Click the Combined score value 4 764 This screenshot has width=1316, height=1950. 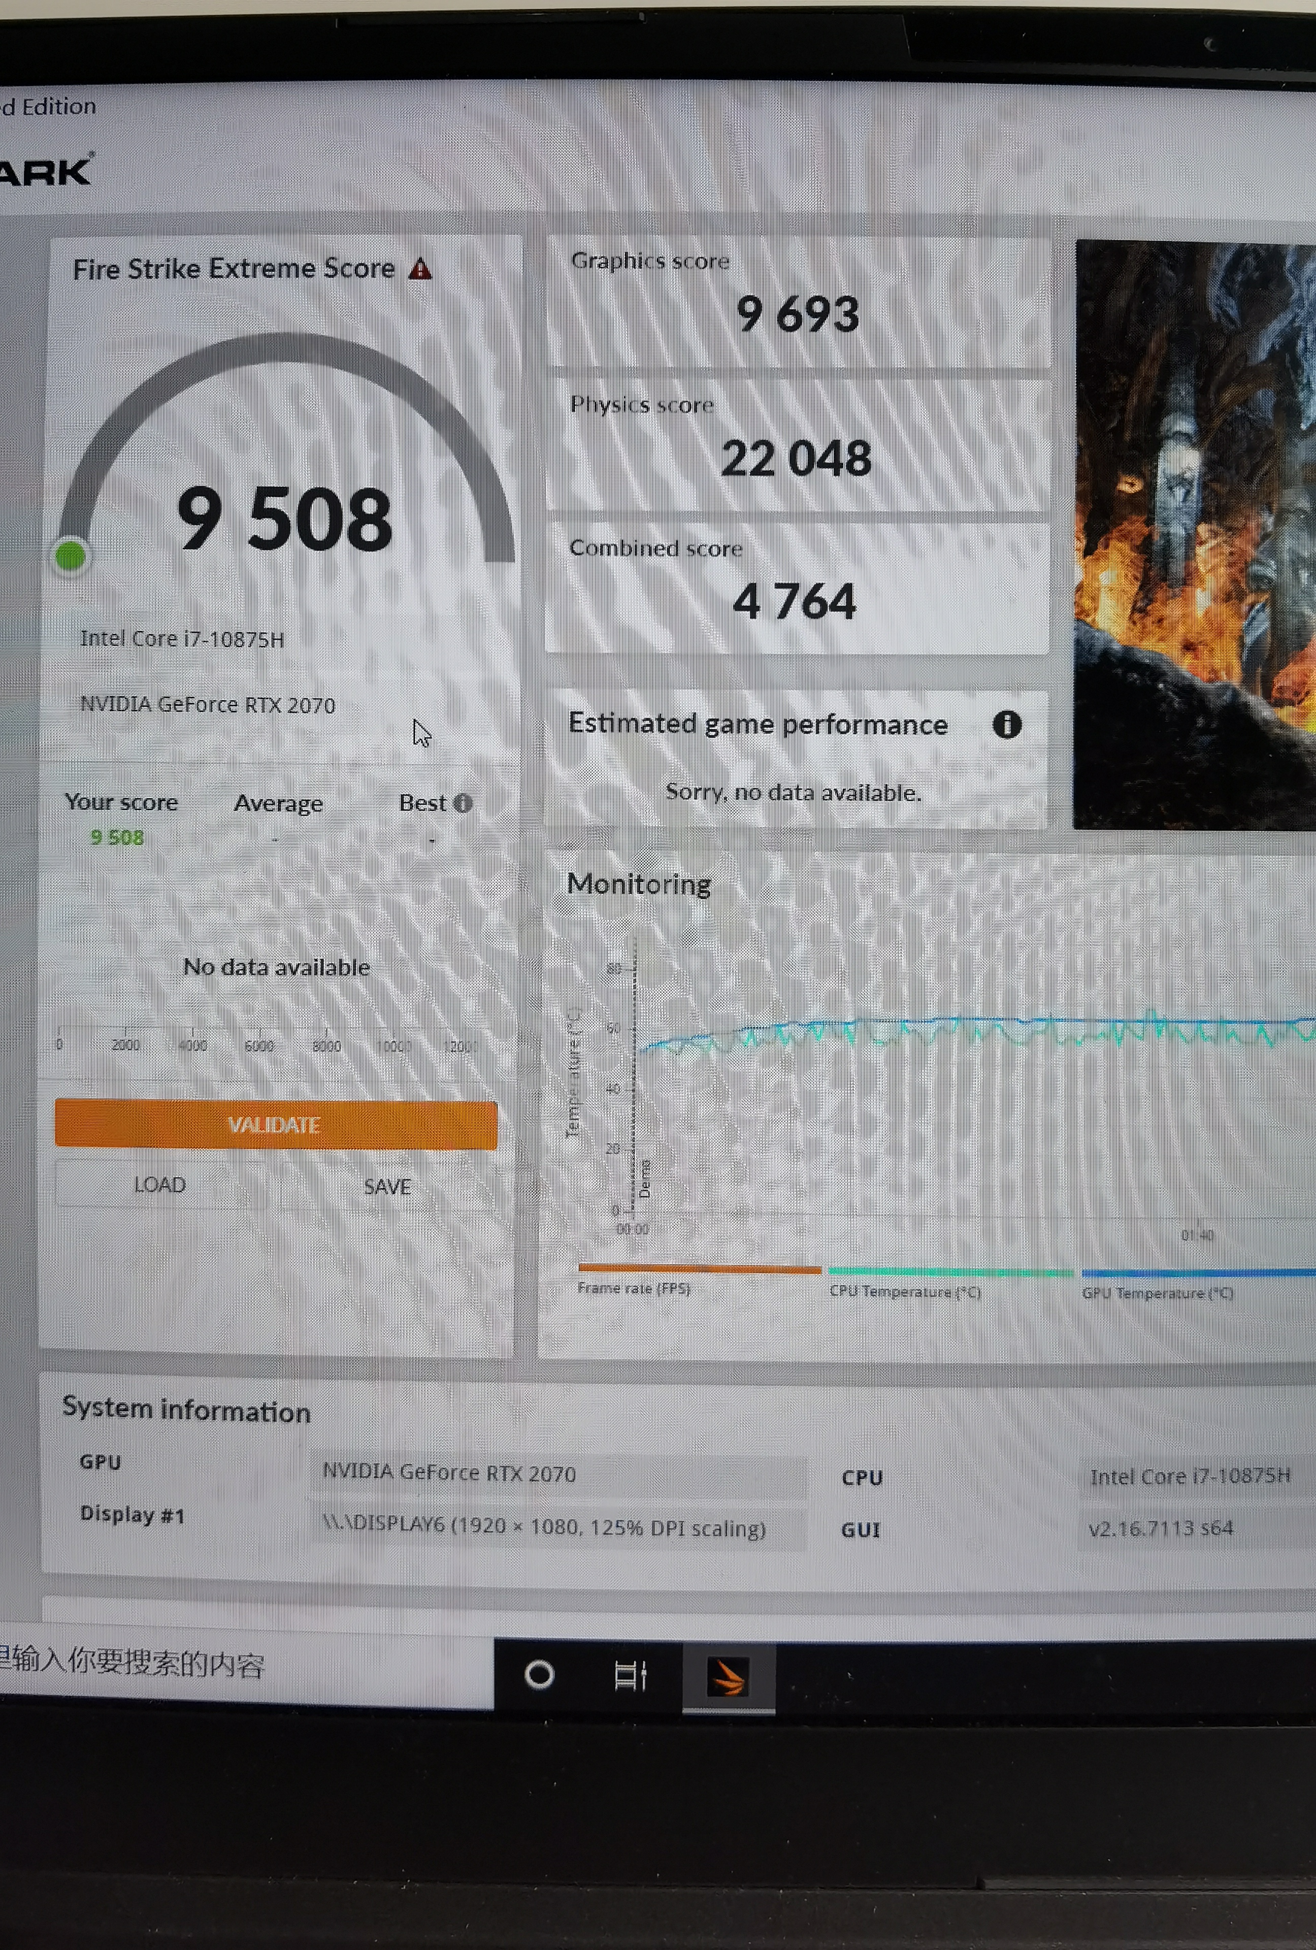pos(794,602)
